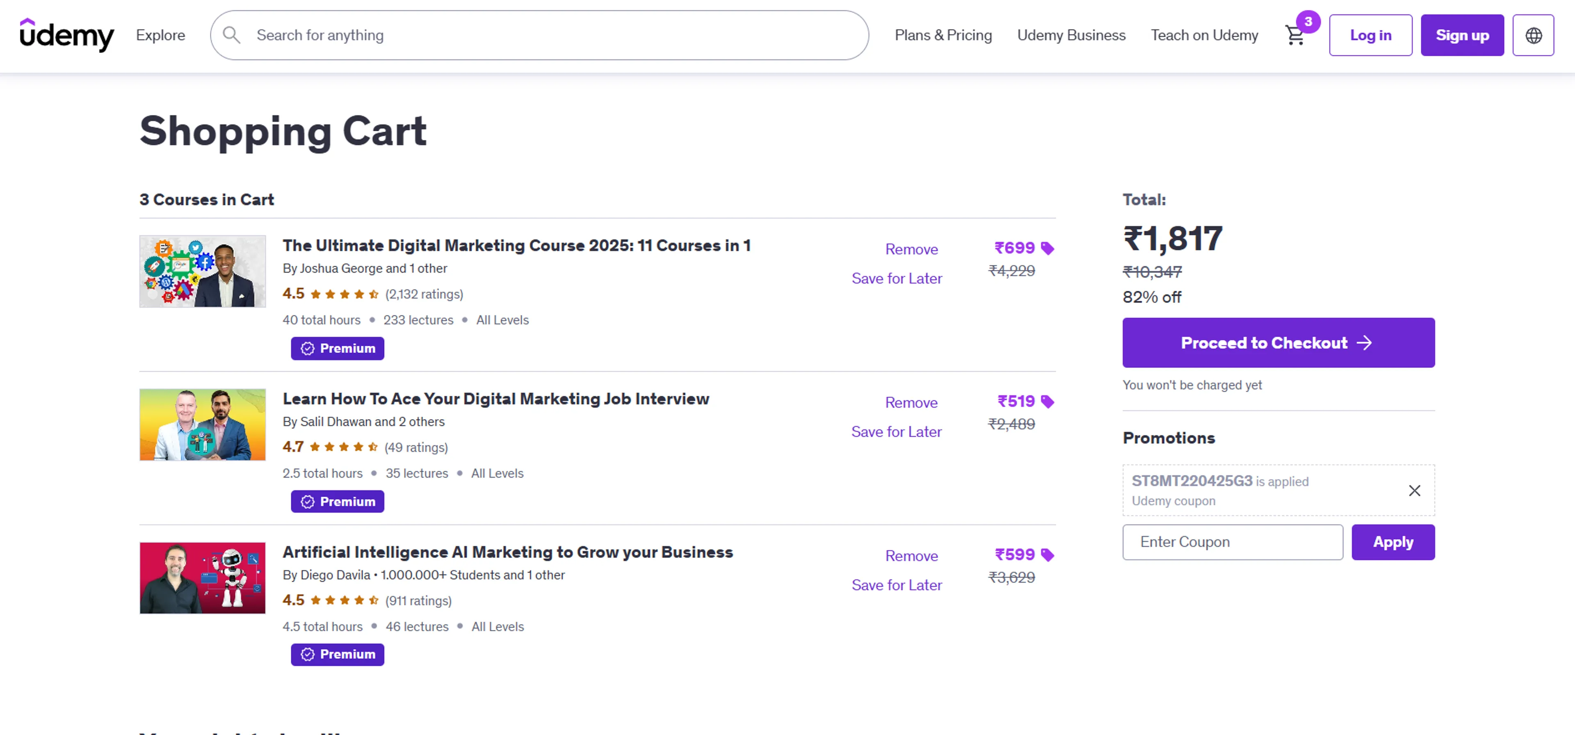The width and height of the screenshot is (1575, 735).
Task: Click the globe language selector icon
Action: 1533,35
